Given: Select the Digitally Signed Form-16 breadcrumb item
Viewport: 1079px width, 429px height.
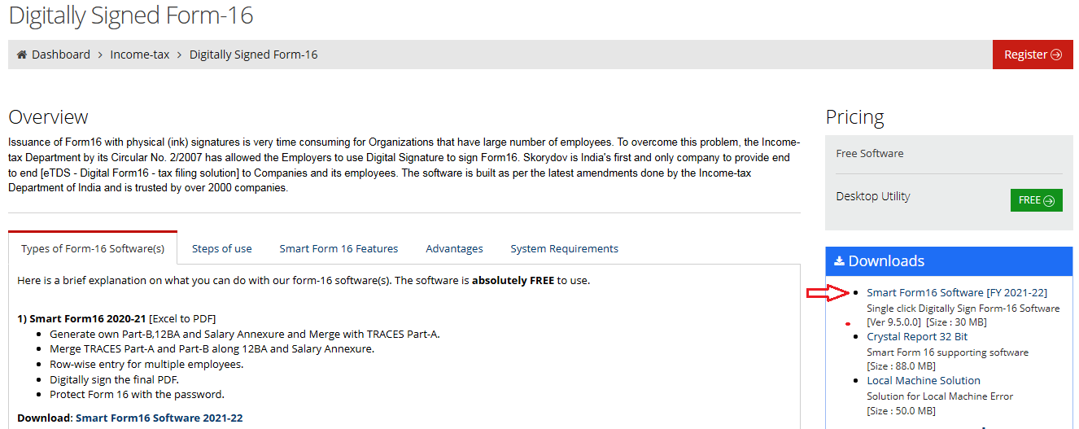Looking at the screenshot, I should click(253, 55).
